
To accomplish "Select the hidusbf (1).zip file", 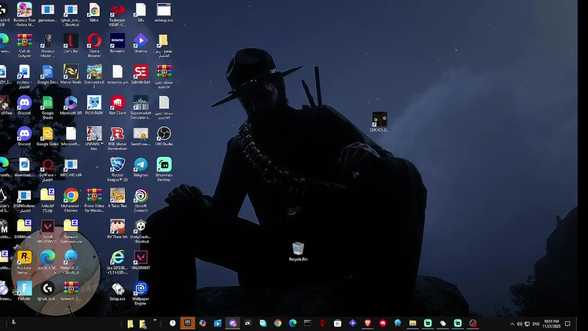I will click(48, 200).
